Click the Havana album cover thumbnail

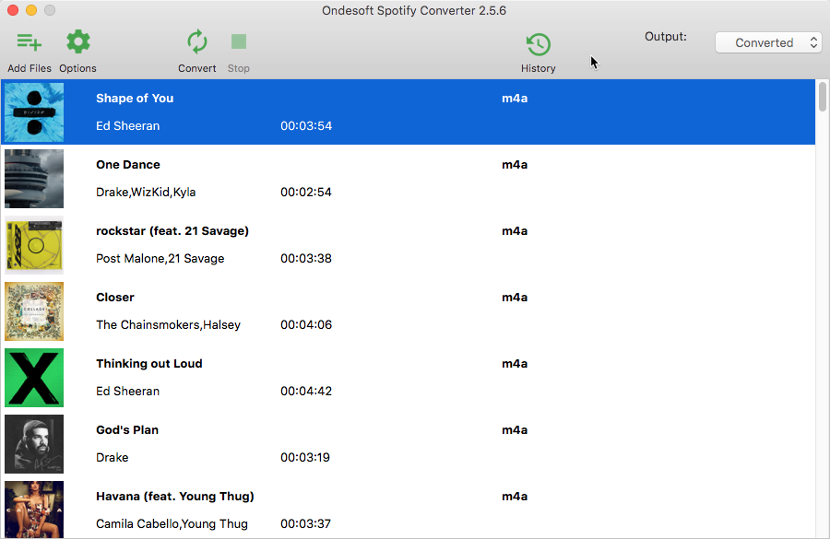(x=34, y=510)
